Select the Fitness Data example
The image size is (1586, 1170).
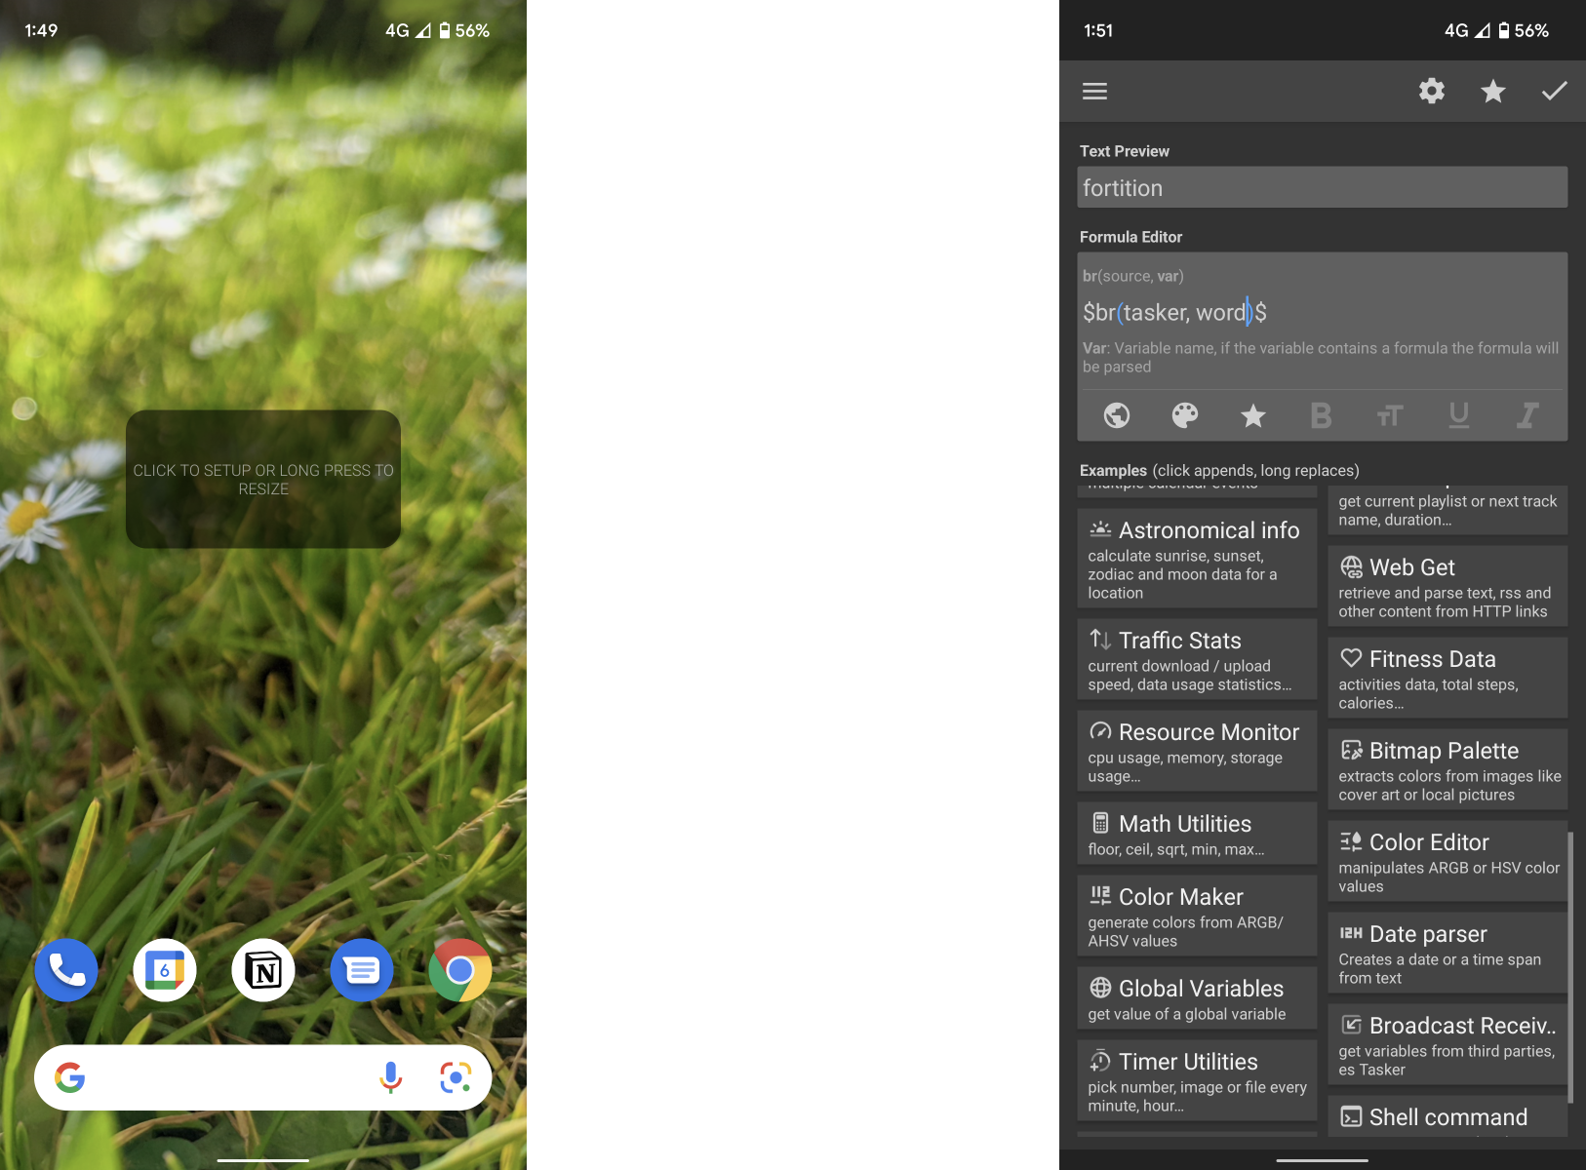point(1447,679)
